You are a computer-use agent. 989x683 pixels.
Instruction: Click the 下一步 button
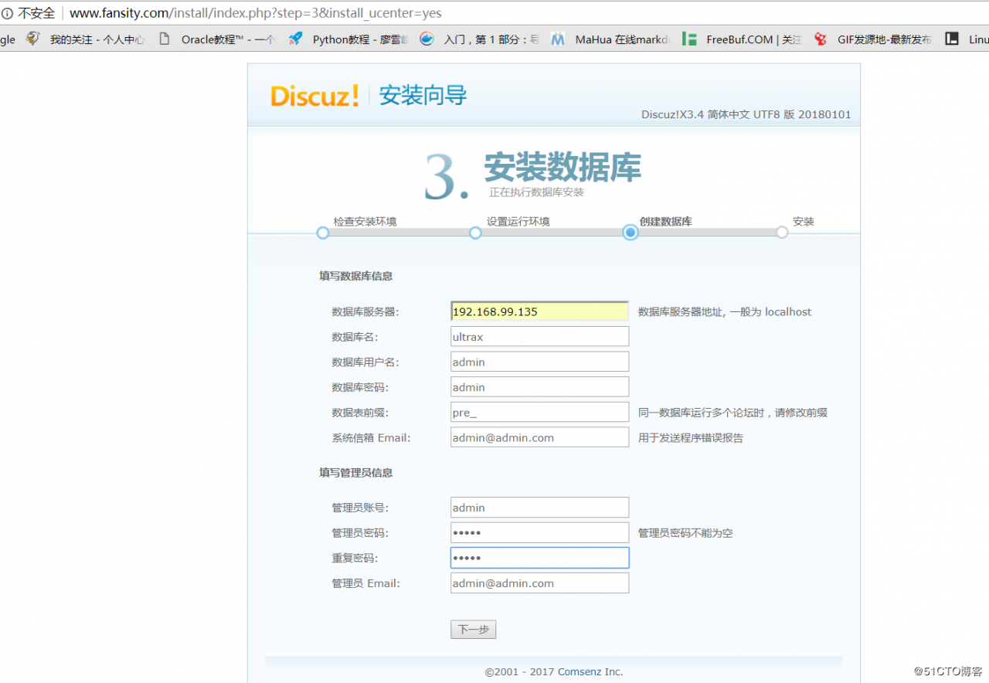pos(473,630)
